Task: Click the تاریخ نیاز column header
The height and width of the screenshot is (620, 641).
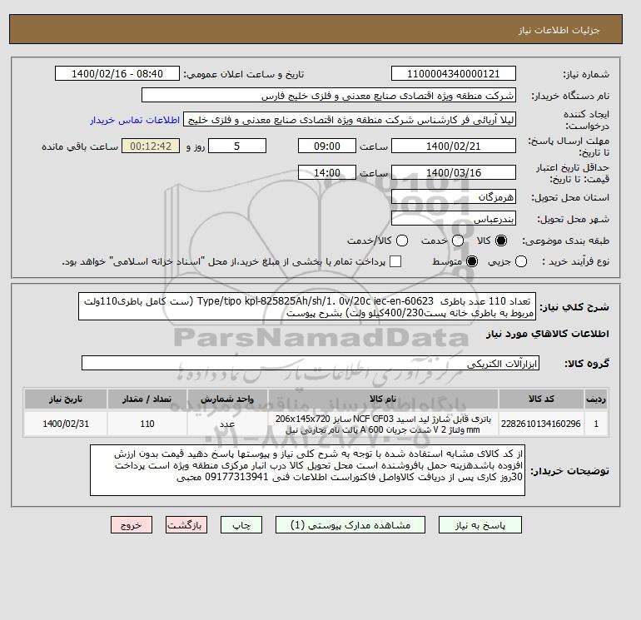Action: coord(66,399)
